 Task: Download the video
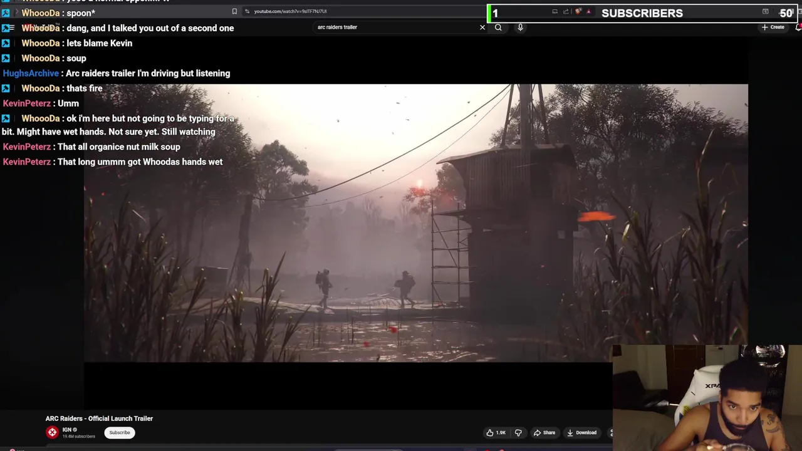coord(581,432)
